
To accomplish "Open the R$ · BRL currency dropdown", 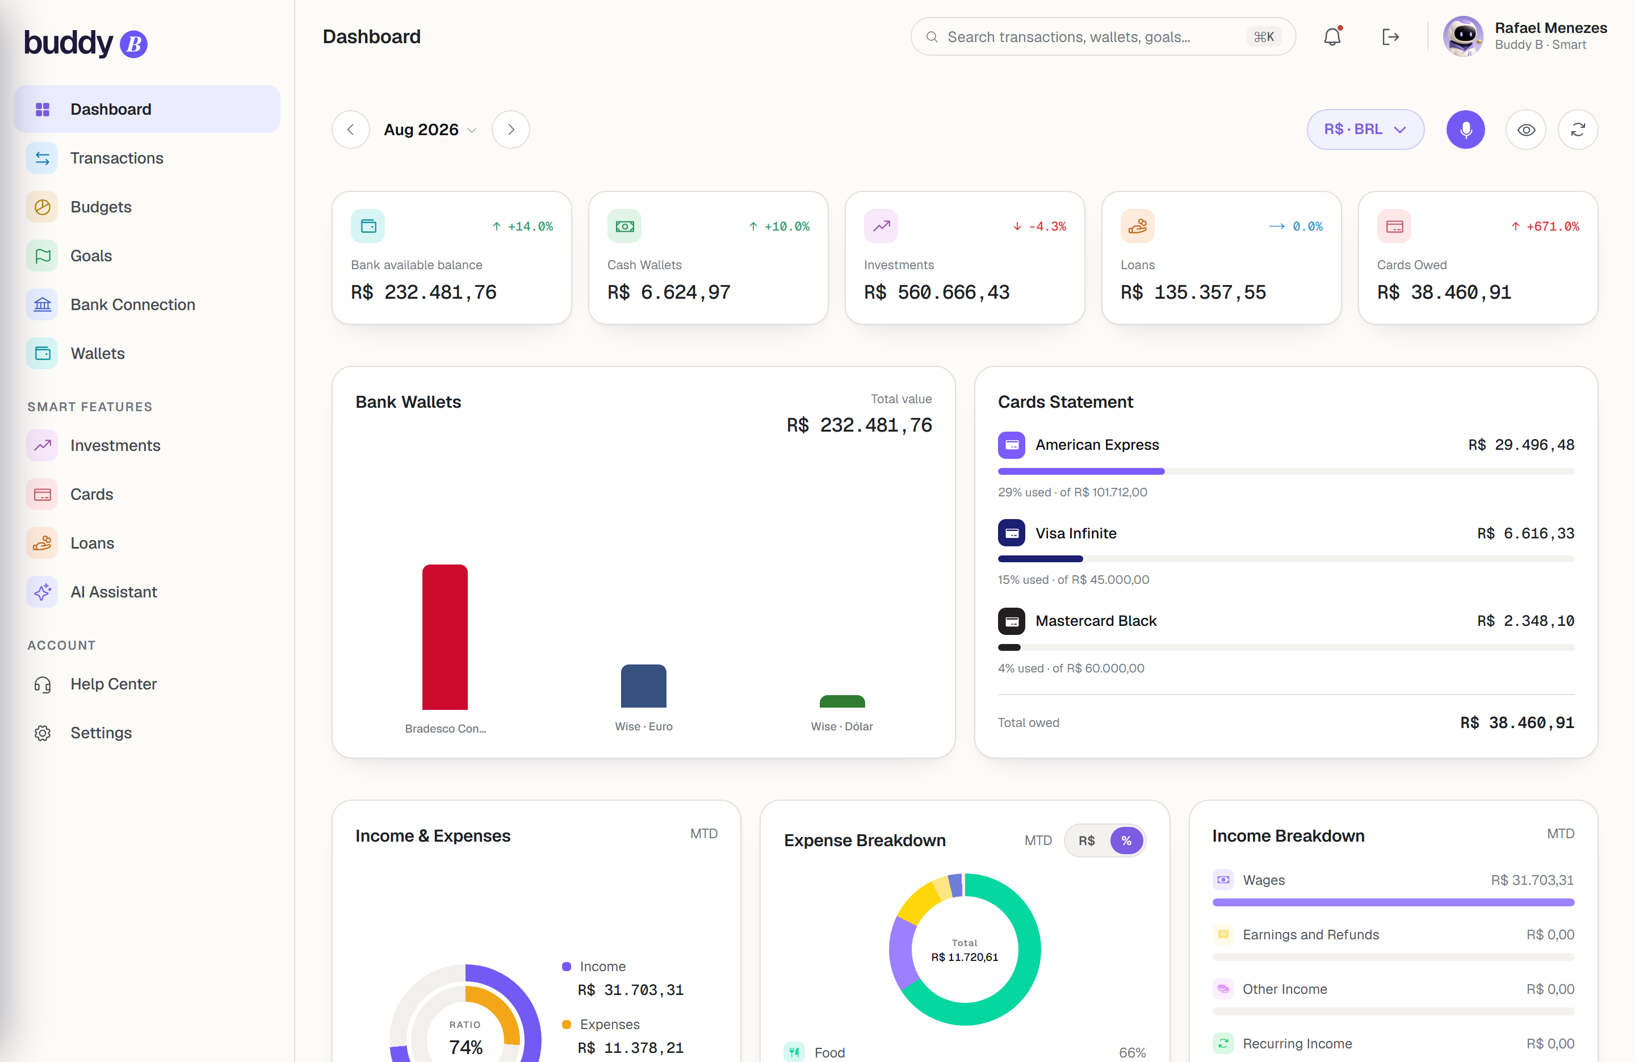I will [x=1366, y=129].
